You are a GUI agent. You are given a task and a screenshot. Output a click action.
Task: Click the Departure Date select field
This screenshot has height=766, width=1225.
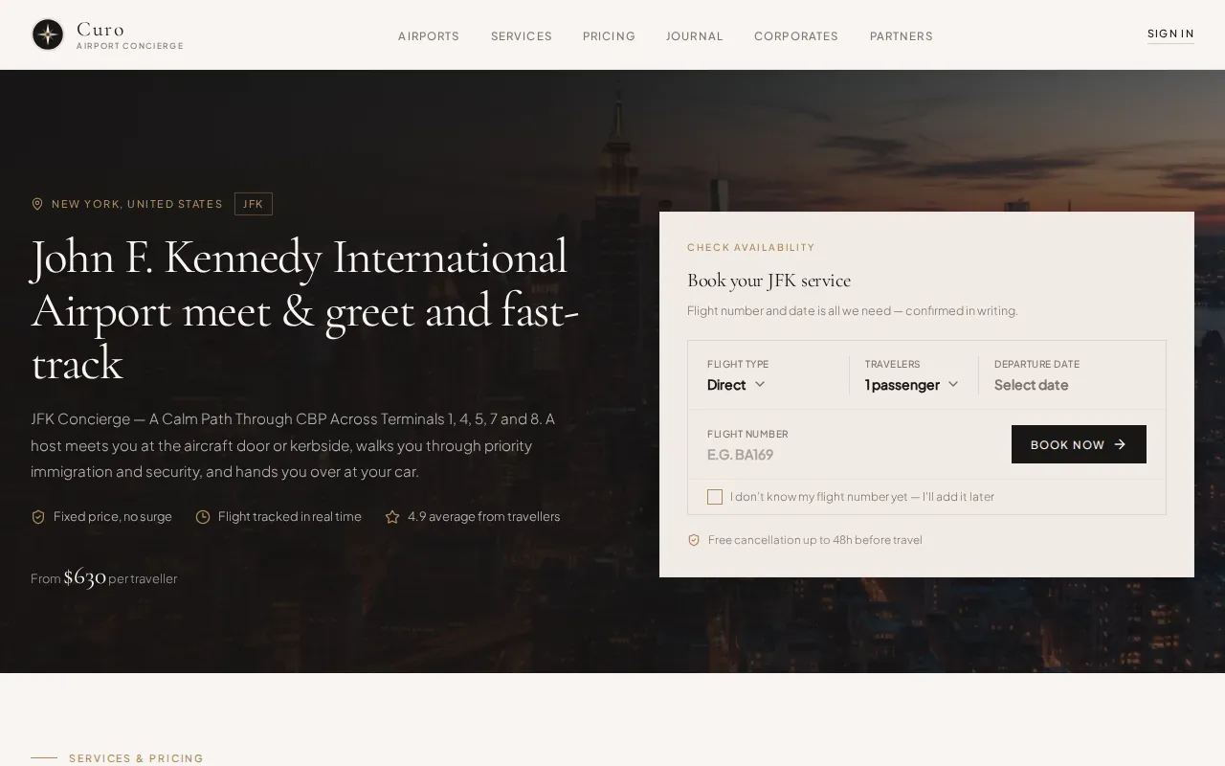[x=1070, y=385]
